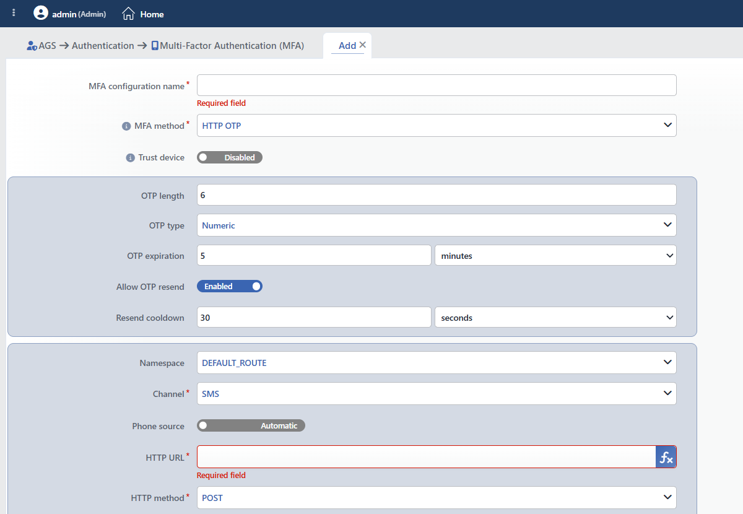Show the MFA method info icon

click(126, 126)
